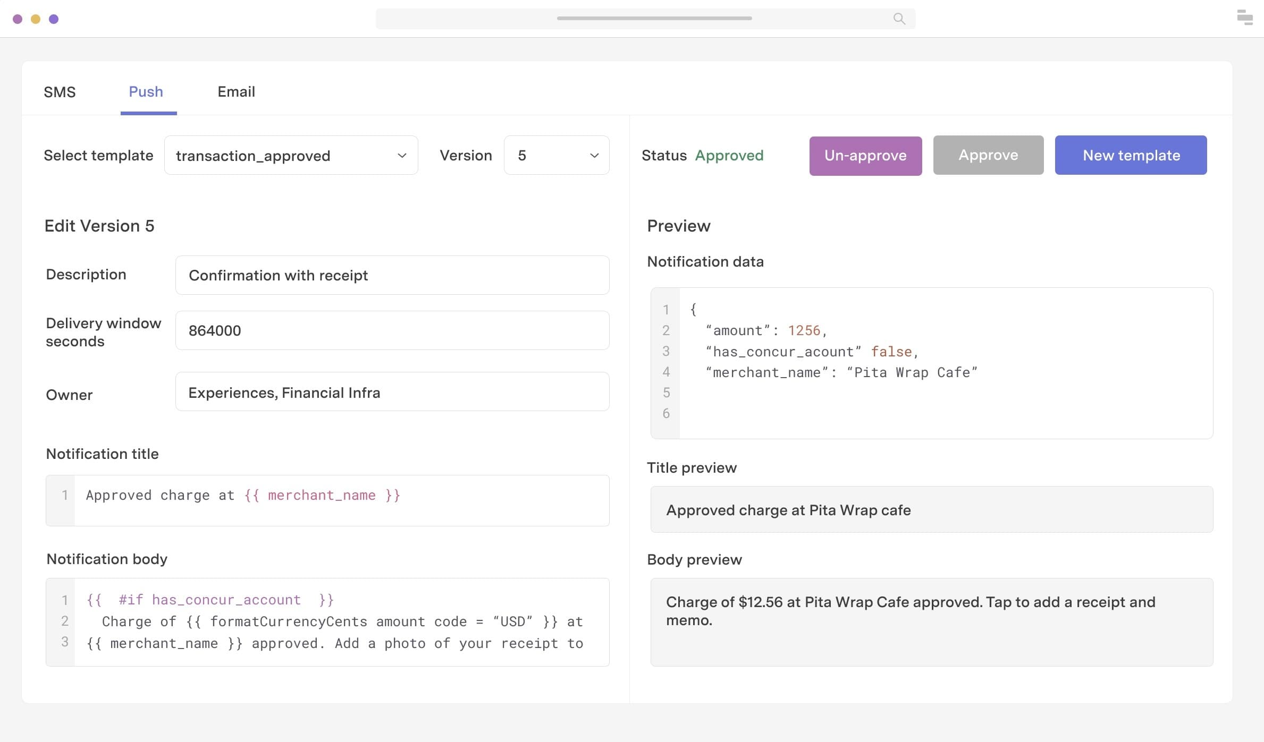
Task: Click the red traffic light dot
Action: pos(18,19)
